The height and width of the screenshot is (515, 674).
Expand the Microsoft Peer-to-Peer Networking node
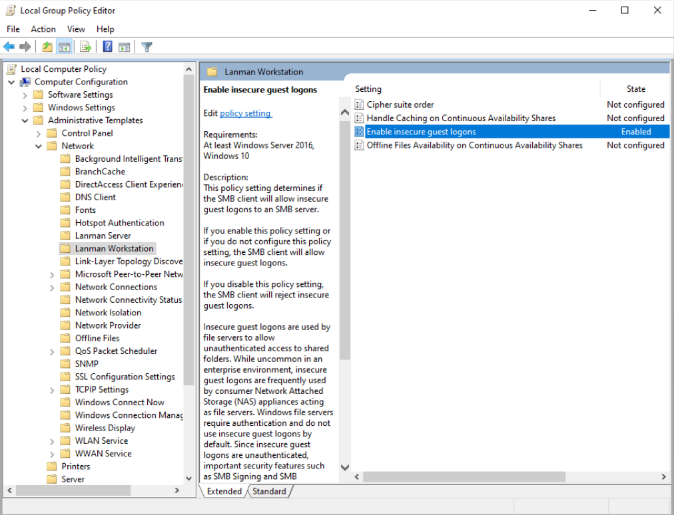click(x=53, y=273)
